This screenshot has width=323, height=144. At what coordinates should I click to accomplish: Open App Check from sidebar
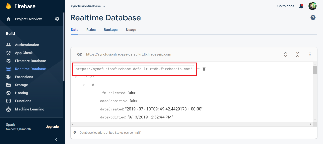pyautogui.click(x=24, y=53)
